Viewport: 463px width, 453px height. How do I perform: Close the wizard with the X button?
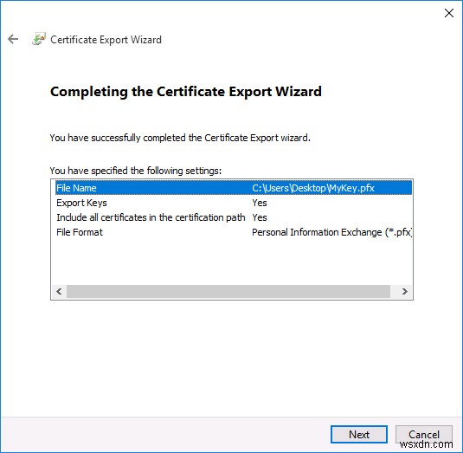coord(449,13)
